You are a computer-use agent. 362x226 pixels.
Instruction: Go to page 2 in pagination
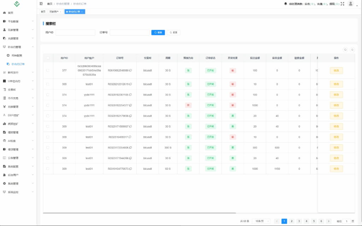click(x=292, y=221)
